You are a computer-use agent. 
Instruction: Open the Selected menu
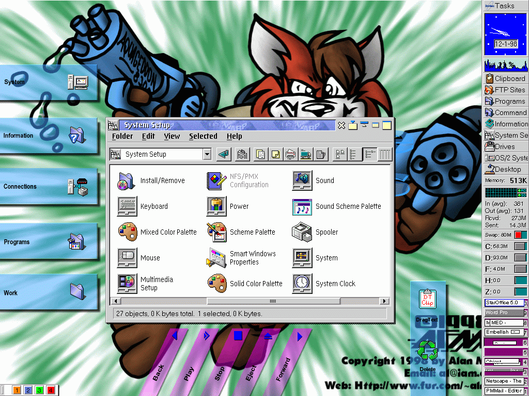pos(203,136)
